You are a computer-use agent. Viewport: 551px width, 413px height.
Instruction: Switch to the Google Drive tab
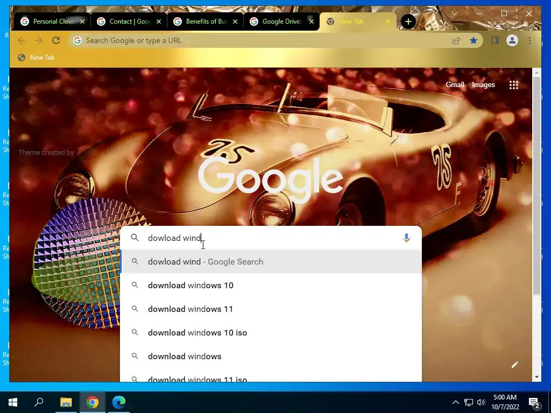point(282,22)
